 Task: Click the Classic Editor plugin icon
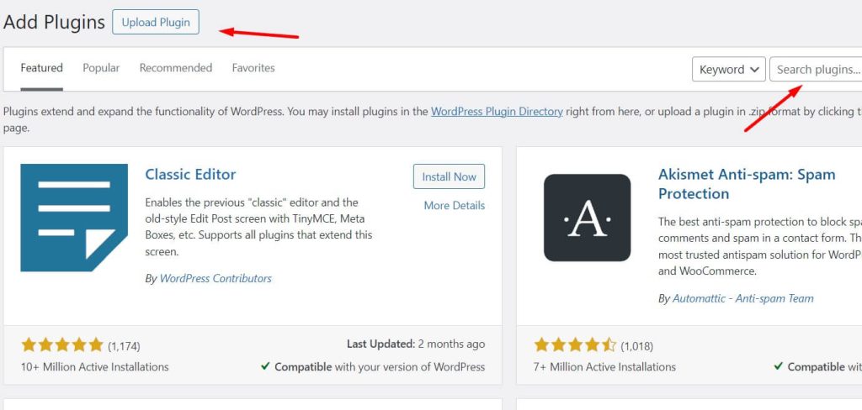pyautogui.click(x=74, y=218)
